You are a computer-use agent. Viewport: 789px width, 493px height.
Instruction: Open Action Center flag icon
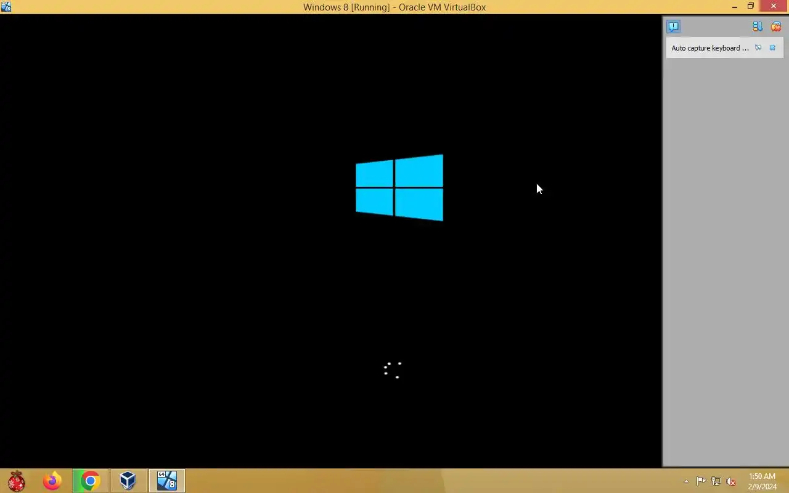(701, 481)
